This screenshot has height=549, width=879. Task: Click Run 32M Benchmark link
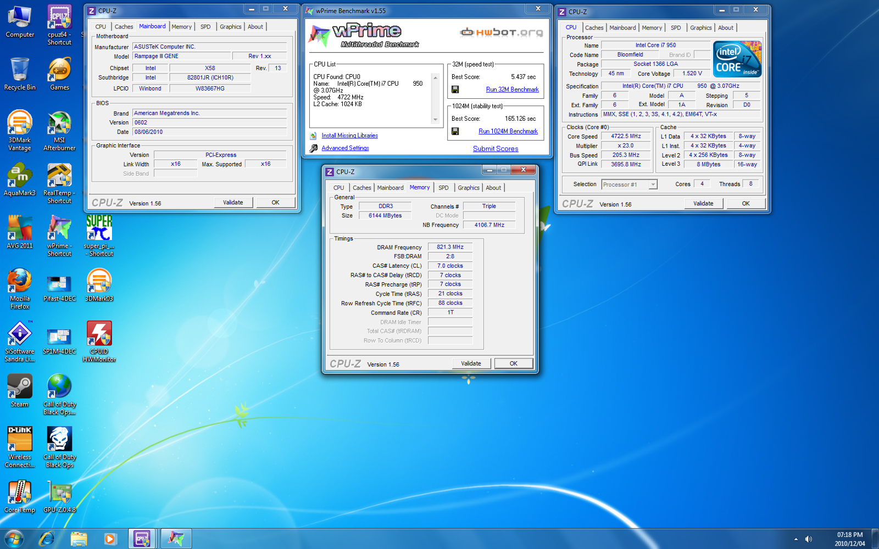pos(512,89)
